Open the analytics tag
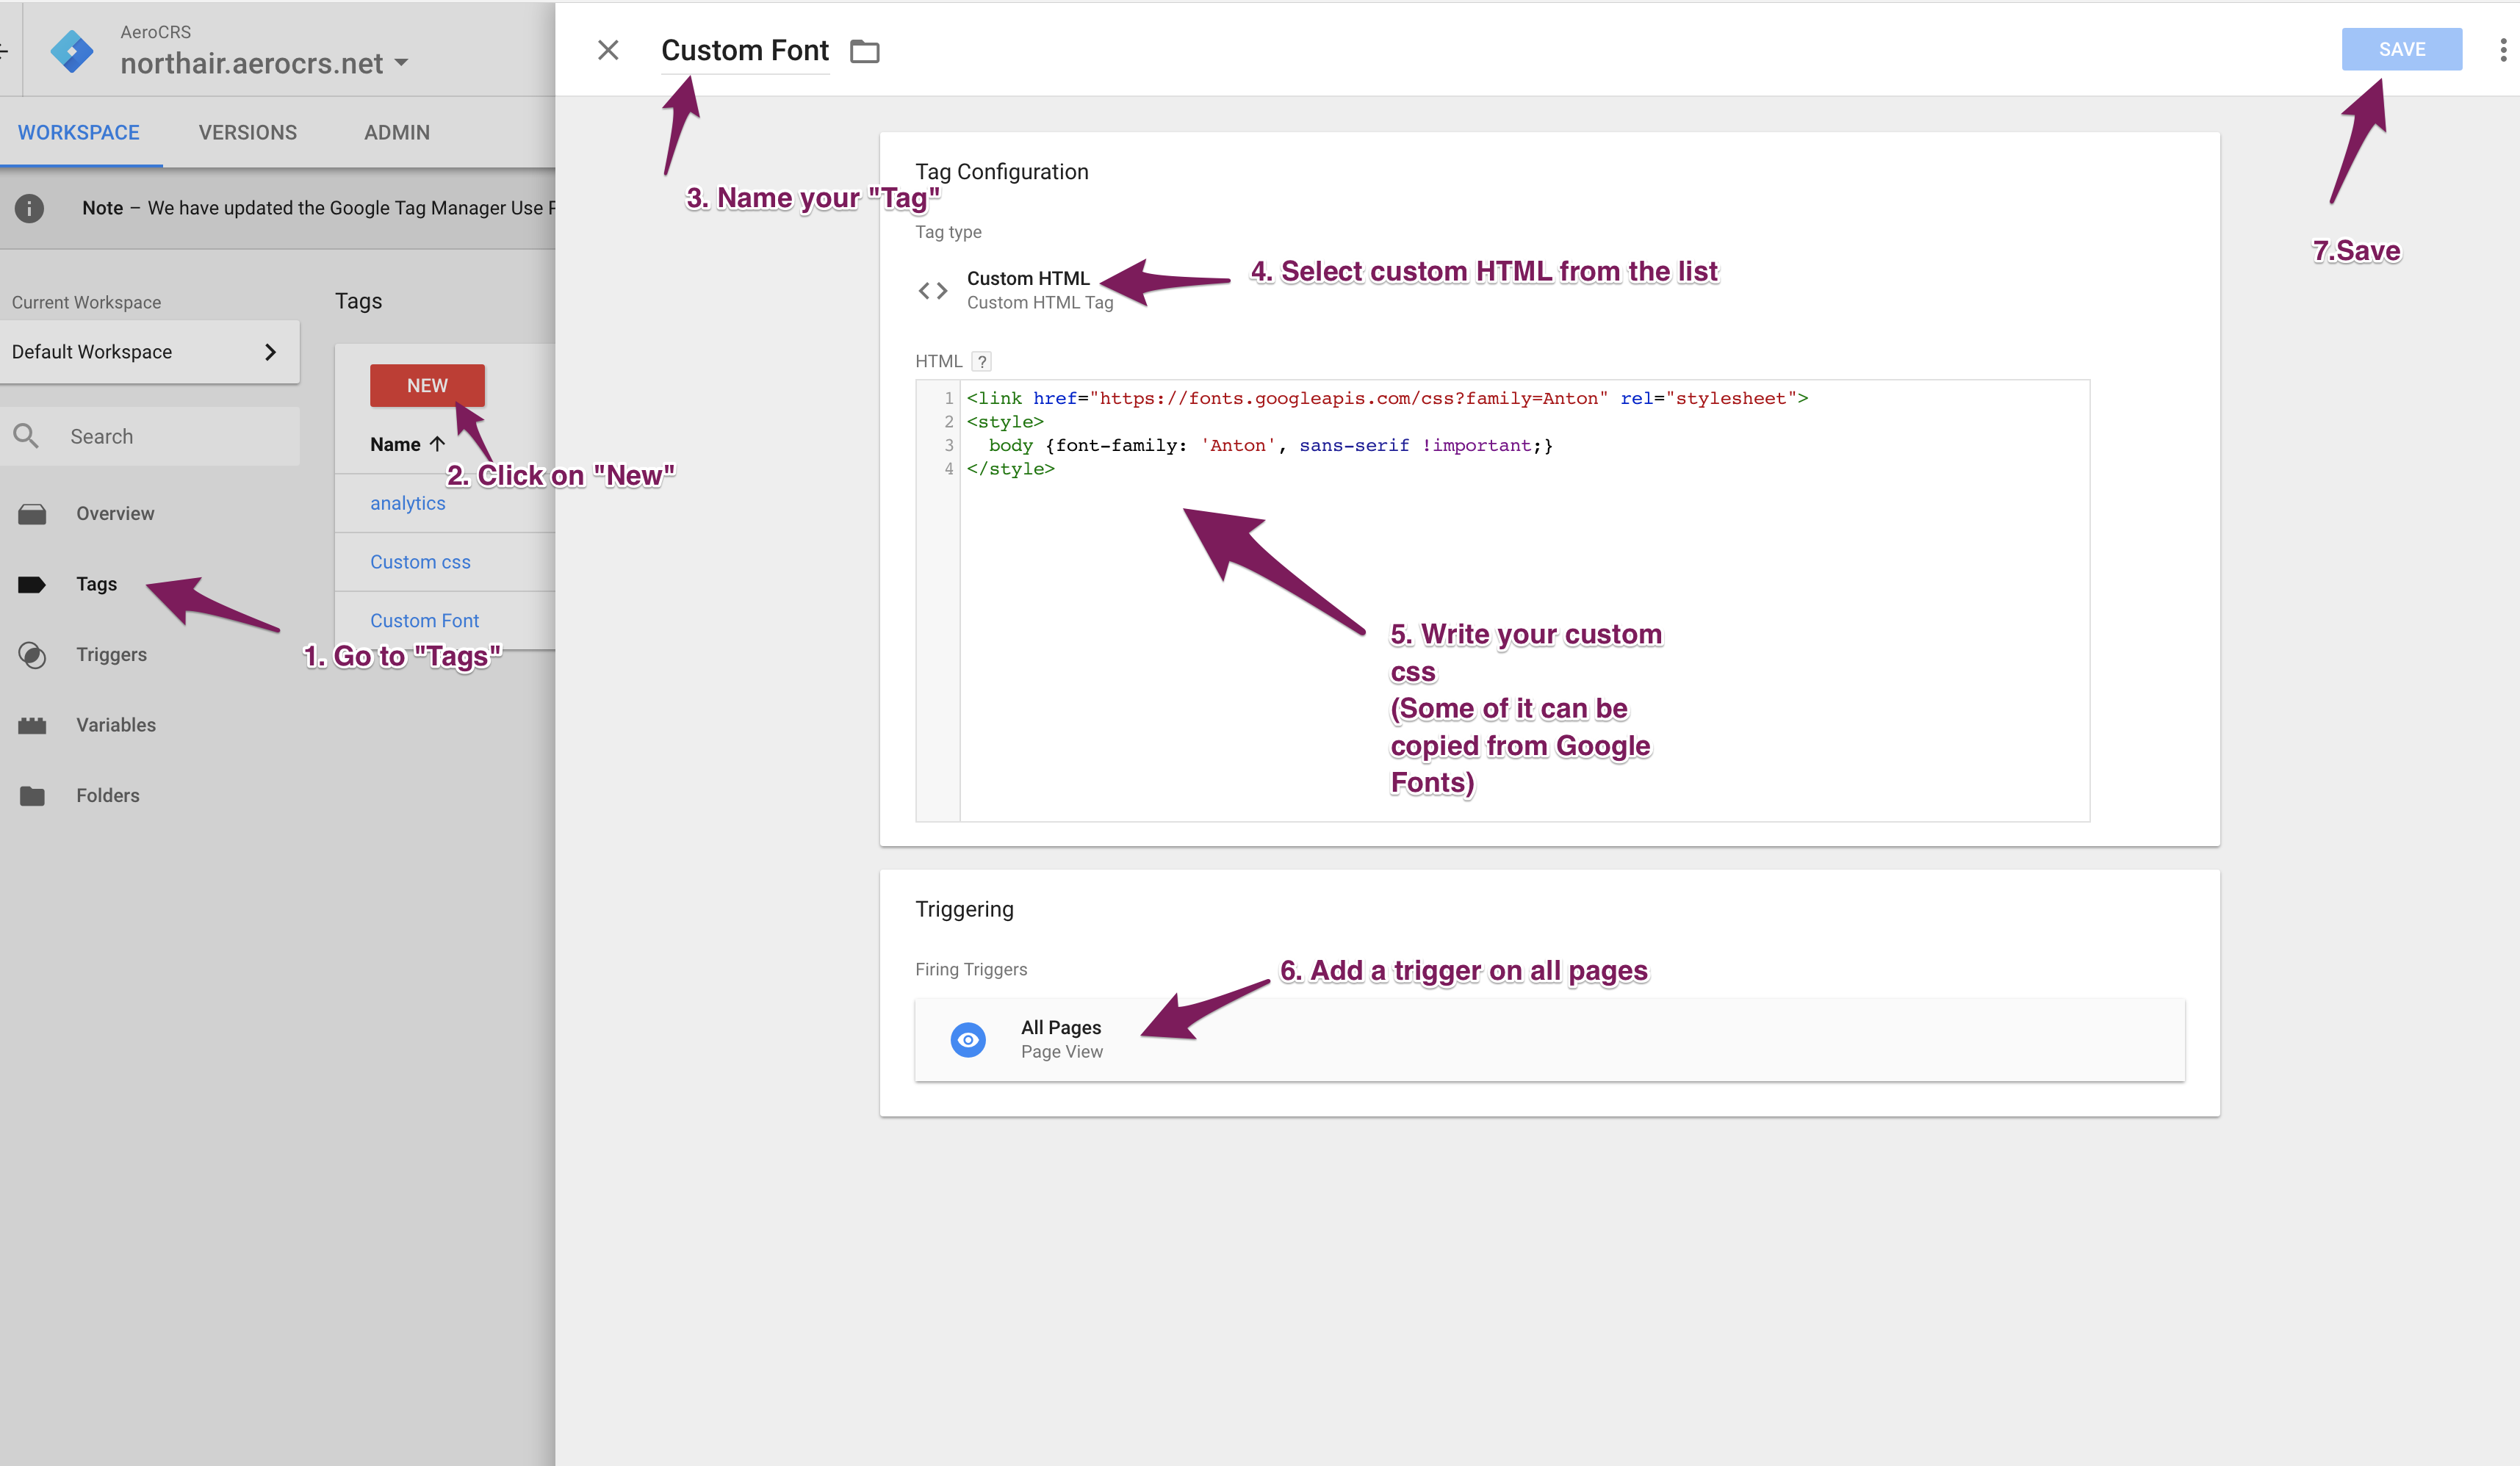This screenshot has height=1466, width=2520. pos(408,503)
